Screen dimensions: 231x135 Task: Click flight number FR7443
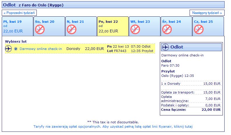pyautogui.click(x=120, y=51)
